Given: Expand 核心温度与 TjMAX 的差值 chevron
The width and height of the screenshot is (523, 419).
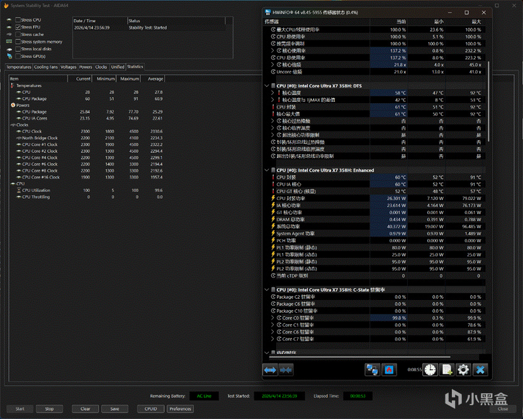Looking at the screenshot, I should coord(273,99).
